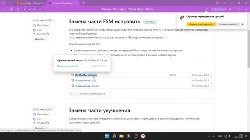The width and height of the screenshot is (250, 140).
Task: Close the page translated notification
Action: (x=245, y=14)
